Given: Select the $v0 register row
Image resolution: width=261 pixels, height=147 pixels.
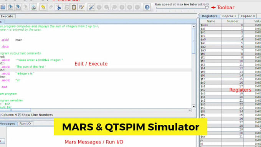Looking at the screenshot, I should click(231, 32).
